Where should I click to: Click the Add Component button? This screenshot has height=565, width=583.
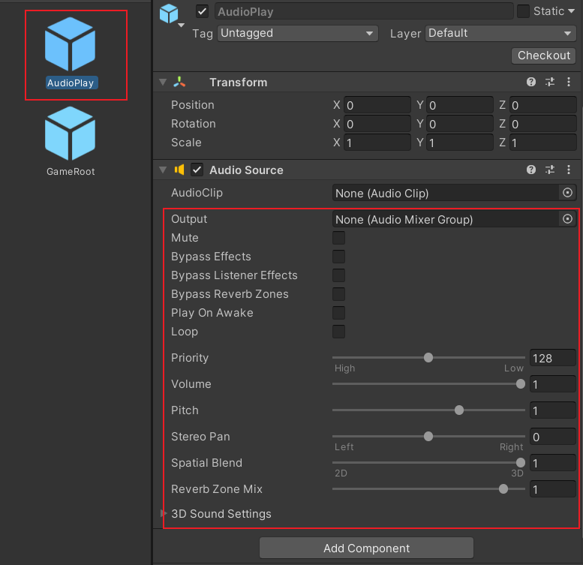[x=366, y=548]
